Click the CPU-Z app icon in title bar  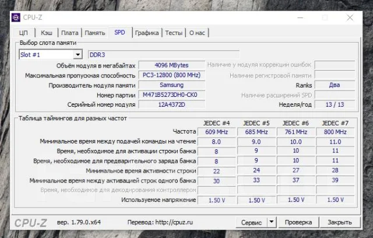[16, 17]
